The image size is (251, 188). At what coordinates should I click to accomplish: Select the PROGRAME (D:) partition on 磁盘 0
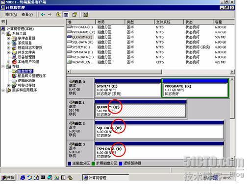tap(195, 88)
